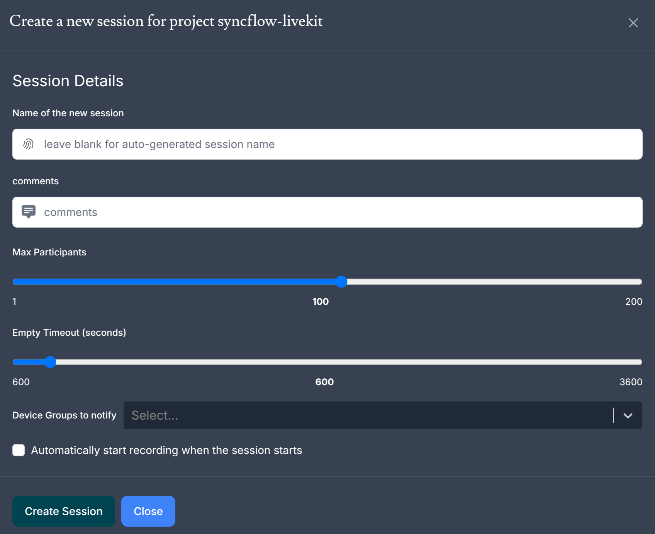Click the Max Participants slider handle
This screenshot has height=534, width=655.
click(341, 282)
